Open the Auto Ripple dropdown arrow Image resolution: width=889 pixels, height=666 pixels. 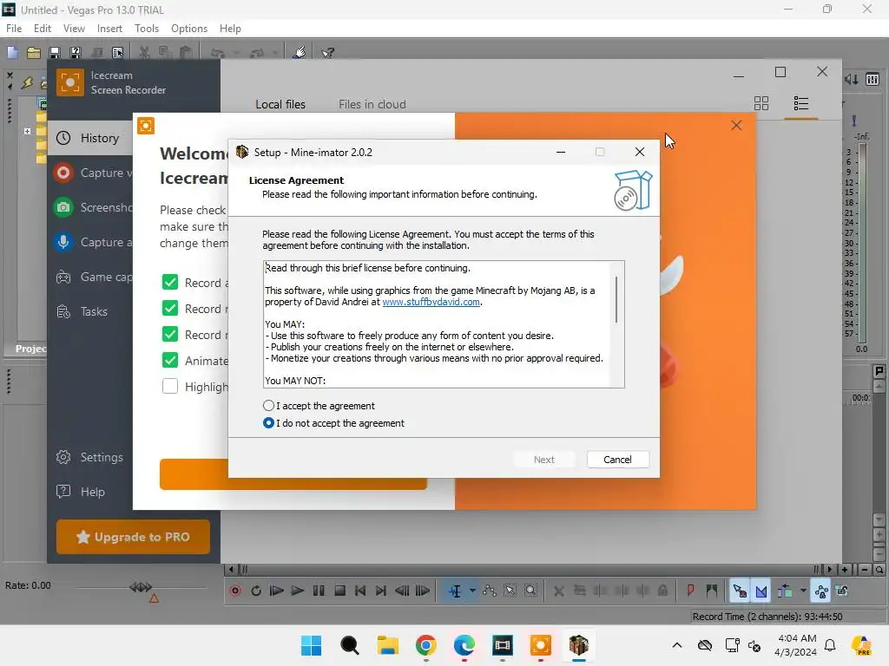tap(803, 591)
